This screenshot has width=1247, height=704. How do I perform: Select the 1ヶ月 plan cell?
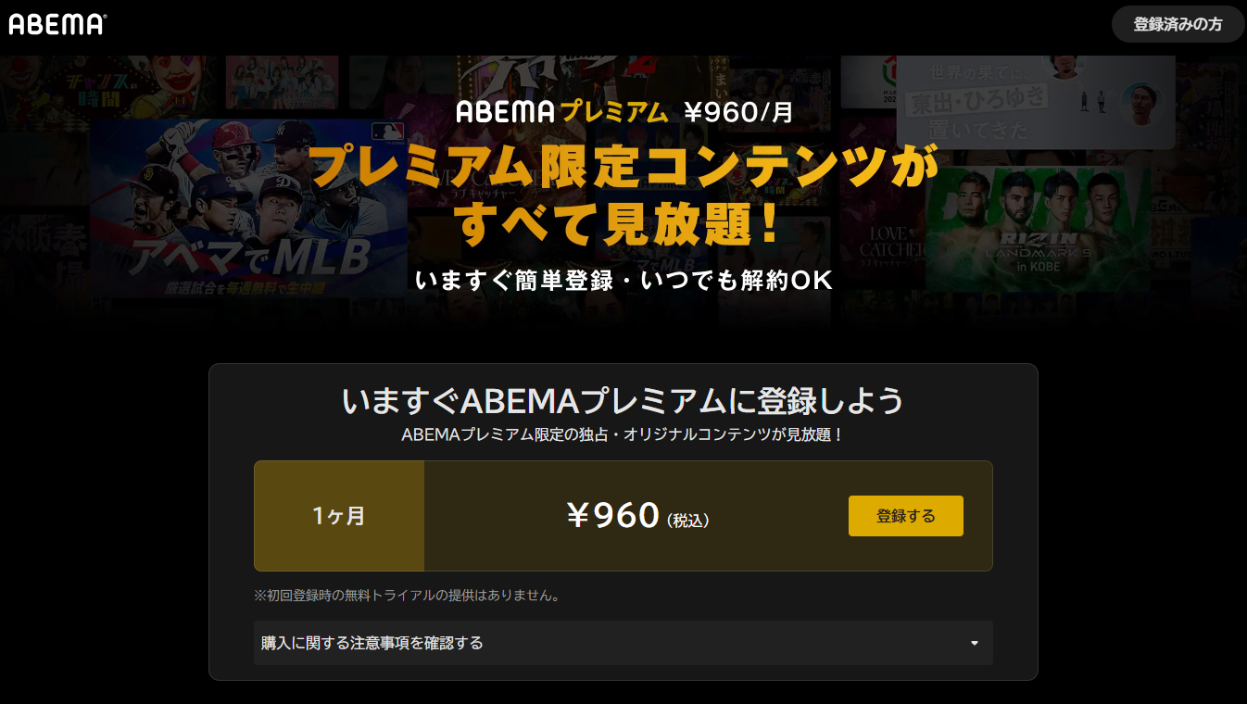[x=339, y=516]
